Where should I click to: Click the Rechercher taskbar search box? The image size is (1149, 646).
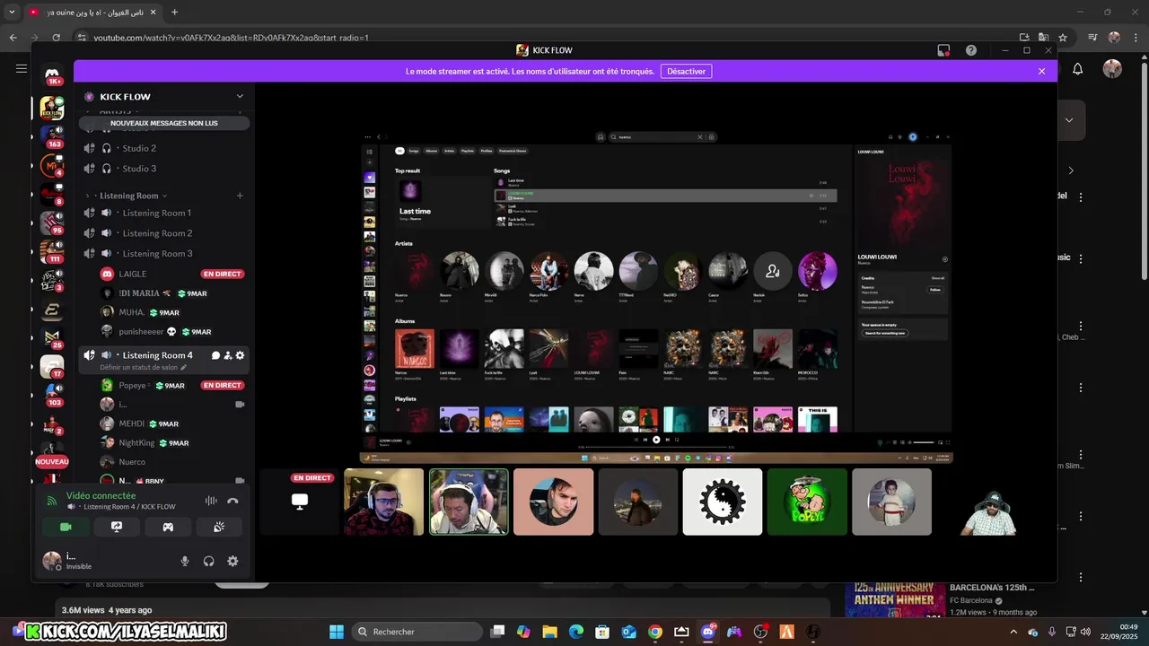[x=417, y=632]
